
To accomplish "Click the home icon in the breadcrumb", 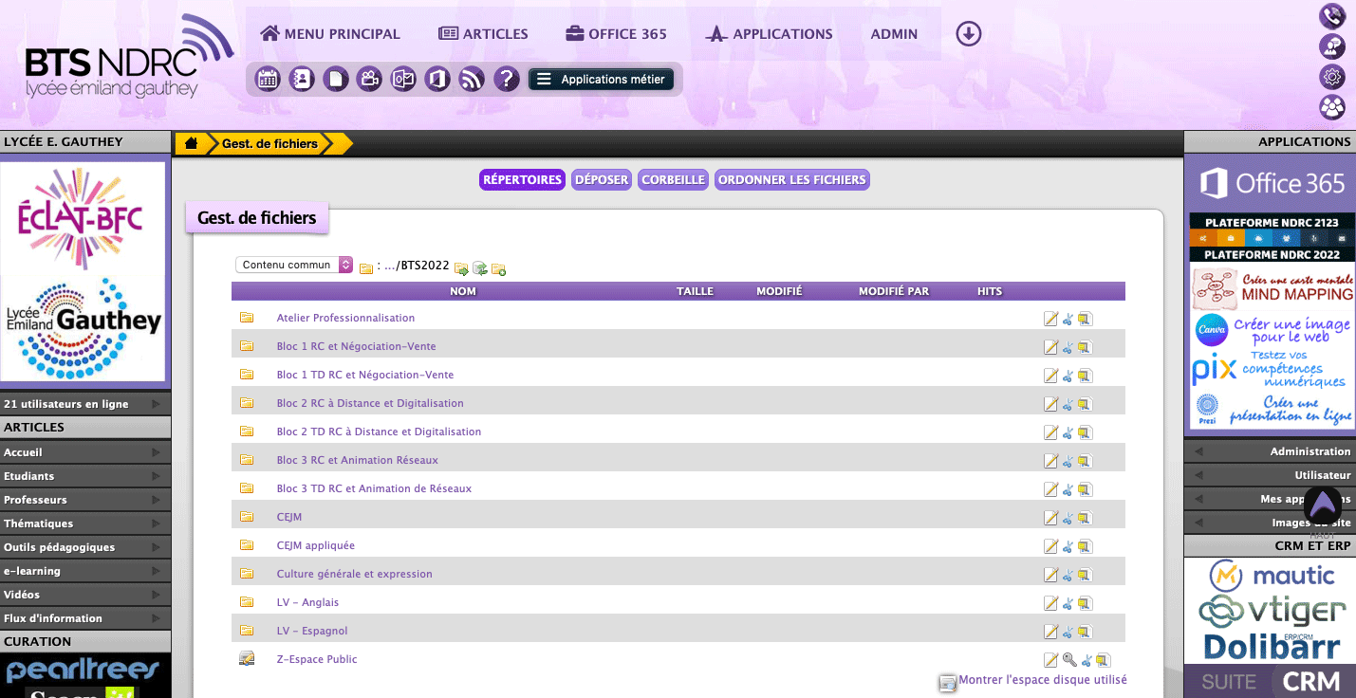I will (192, 143).
